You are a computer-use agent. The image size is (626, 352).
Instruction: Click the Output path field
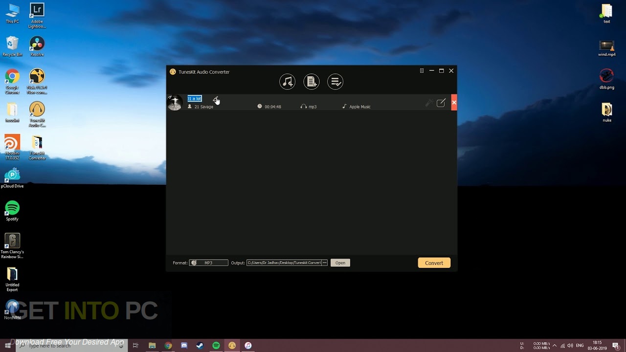pyautogui.click(x=284, y=263)
